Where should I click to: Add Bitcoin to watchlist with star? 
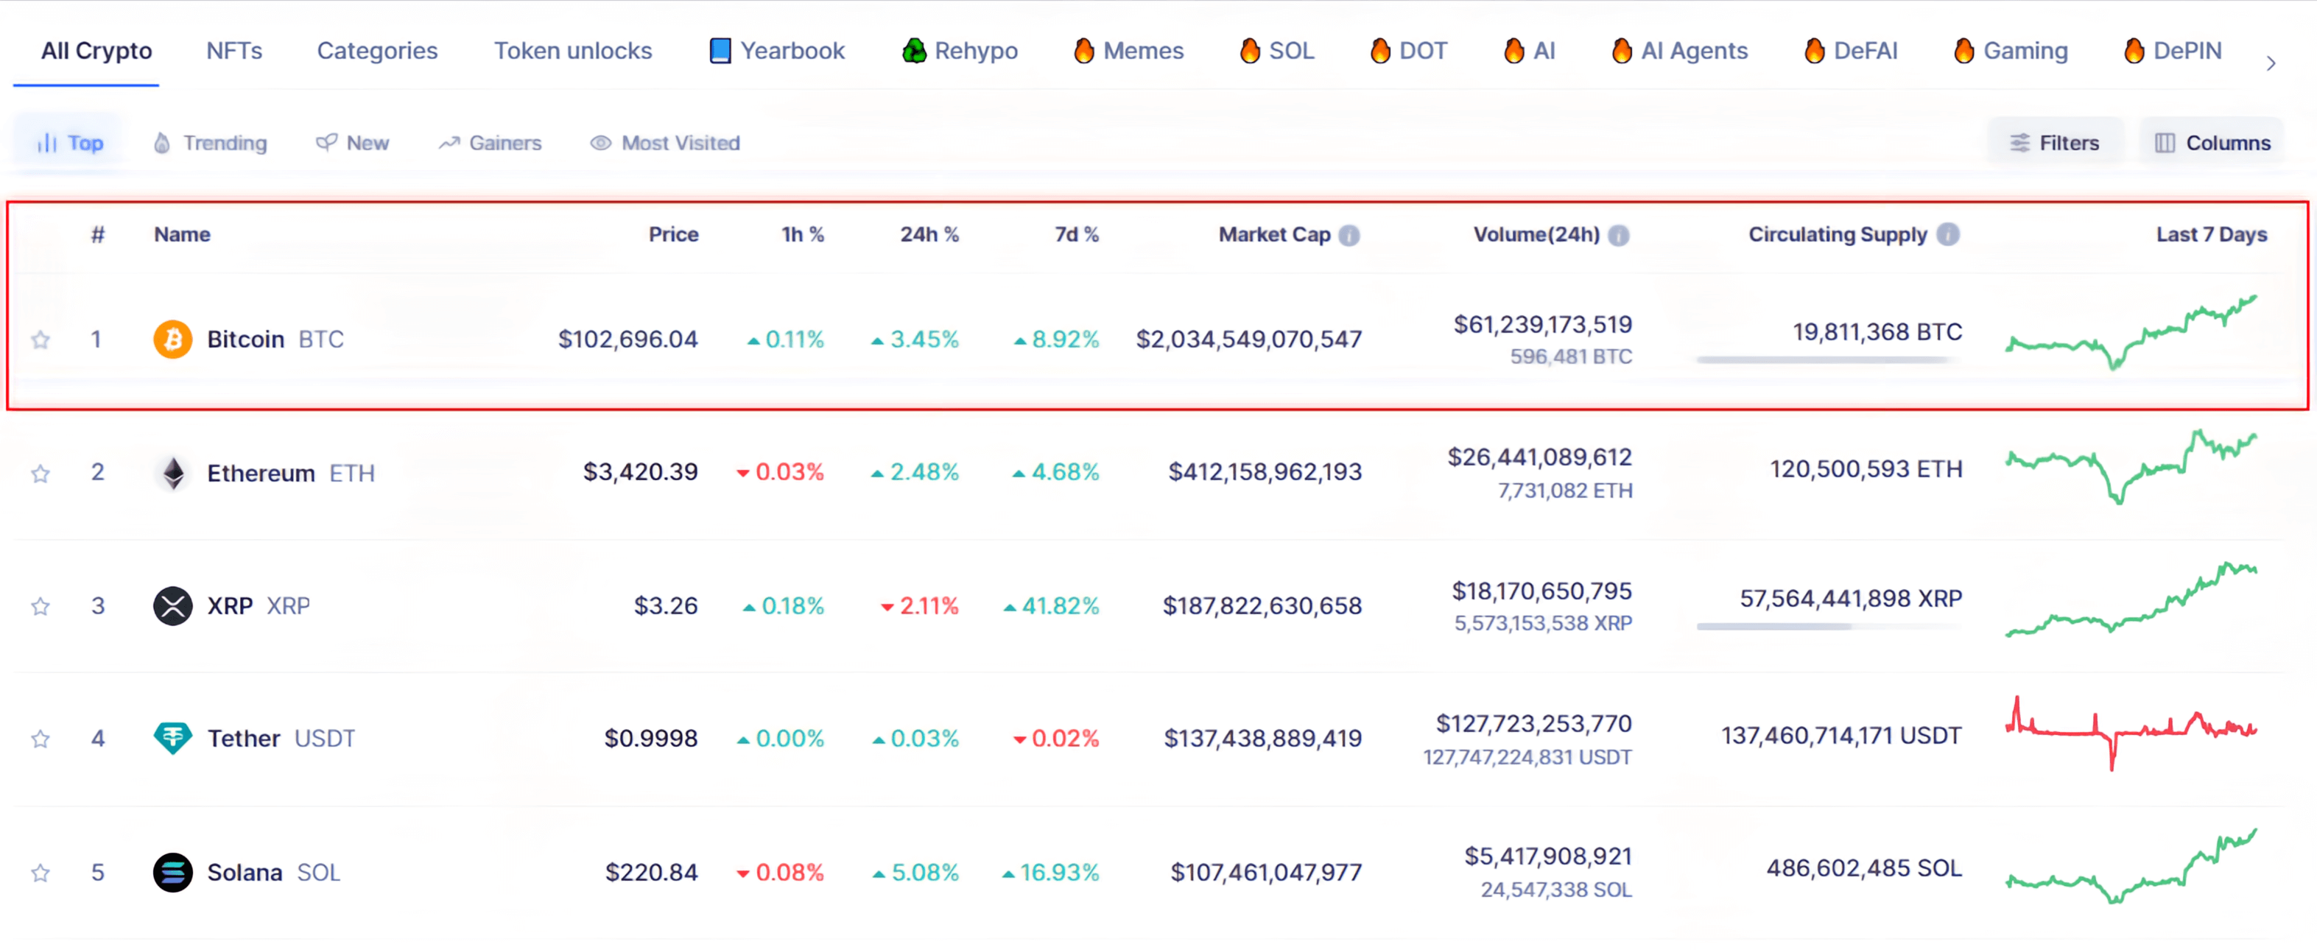(x=41, y=339)
